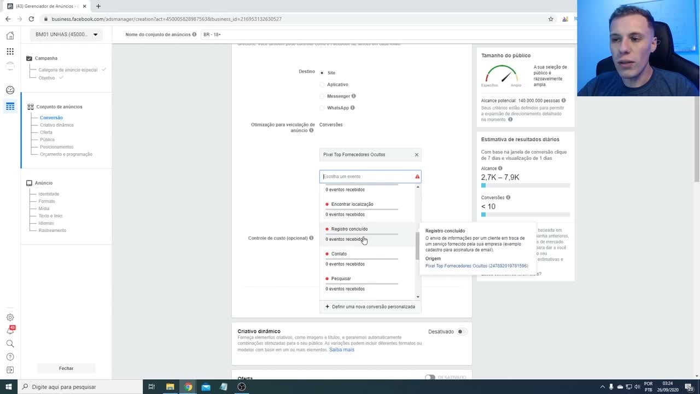
Task: Click the Fechar button
Action: pyautogui.click(x=66, y=368)
